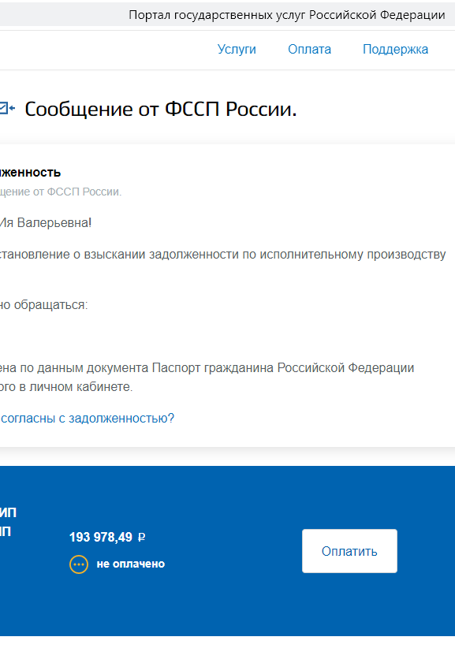Click the message envelope icon near title

click(7, 109)
